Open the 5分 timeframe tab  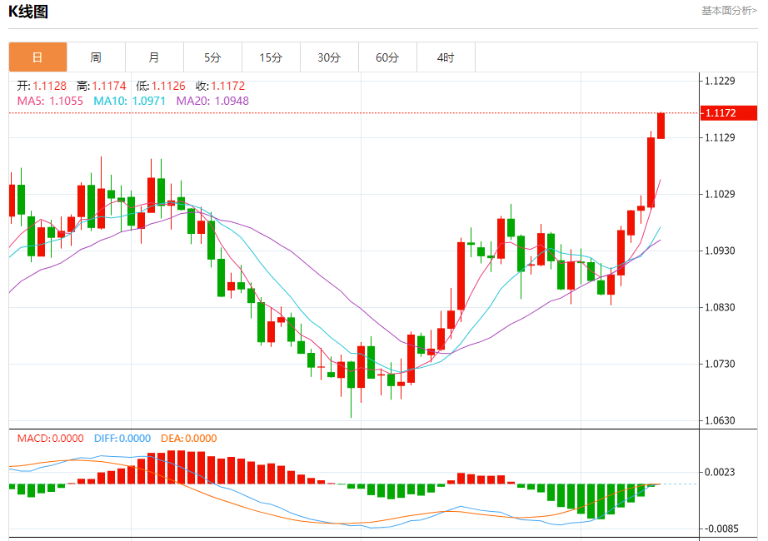(x=212, y=57)
